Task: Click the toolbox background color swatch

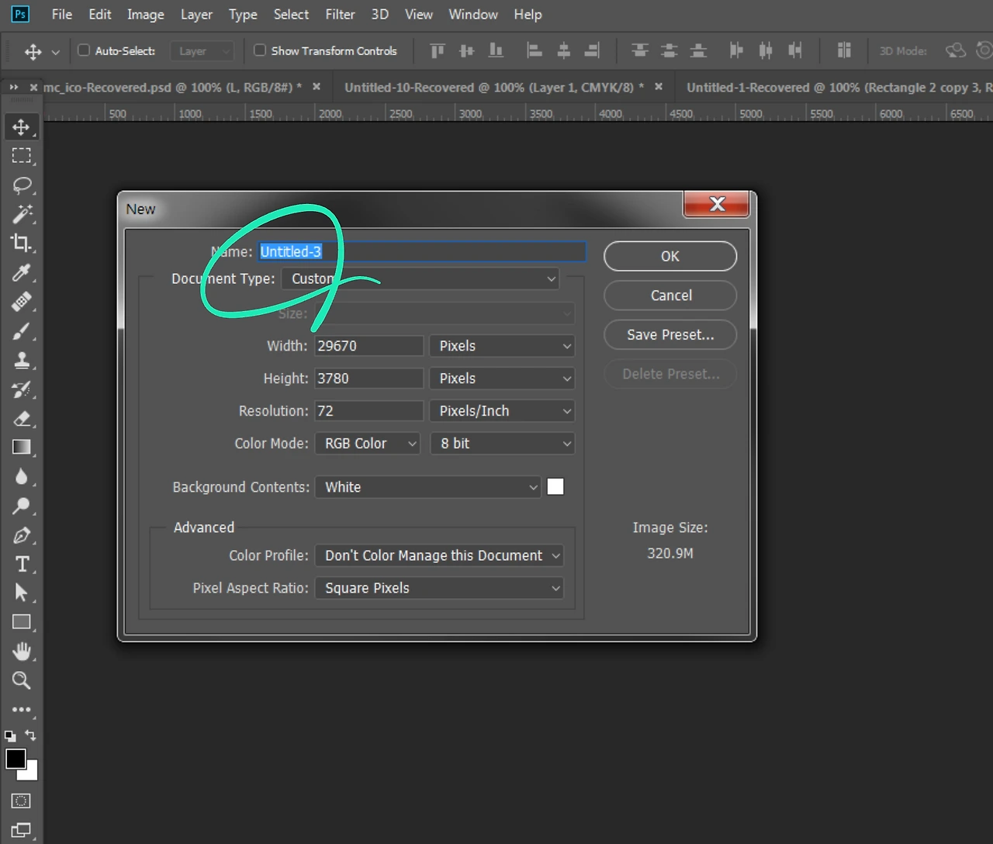Action: 31,773
